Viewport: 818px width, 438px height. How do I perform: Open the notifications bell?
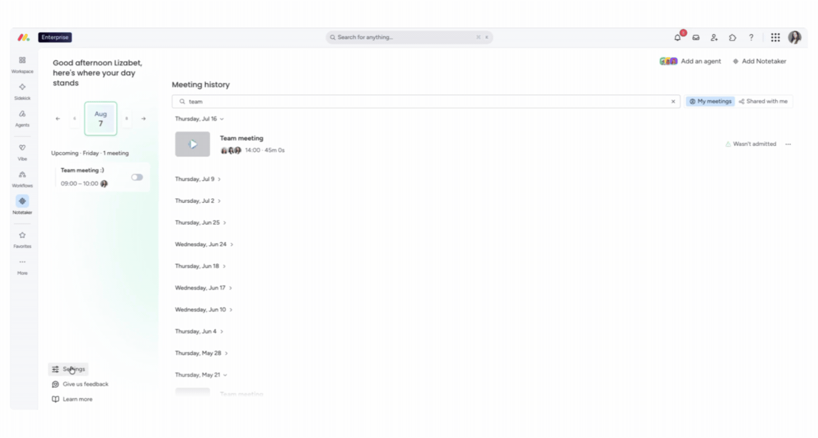[677, 37]
